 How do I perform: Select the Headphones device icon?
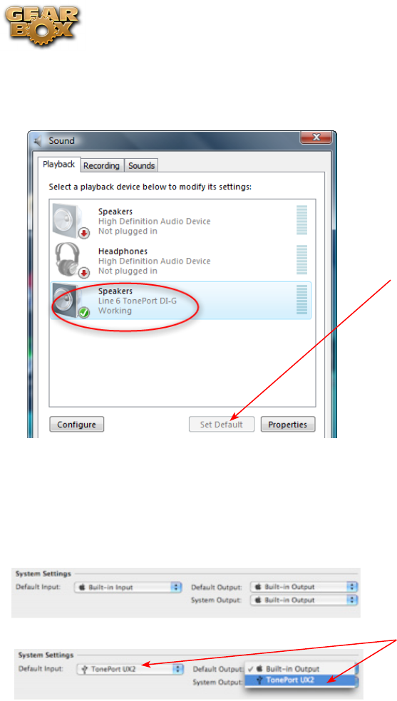click(72, 261)
